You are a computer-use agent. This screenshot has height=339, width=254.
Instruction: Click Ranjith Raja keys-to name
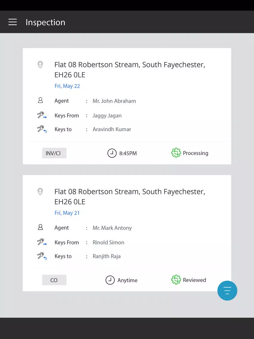(x=107, y=256)
